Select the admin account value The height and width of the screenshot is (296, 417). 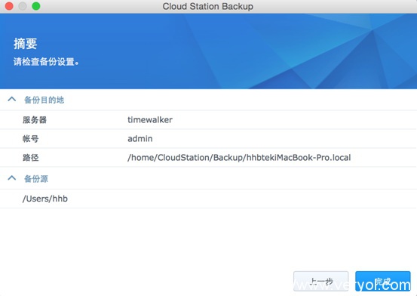[140, 138]
